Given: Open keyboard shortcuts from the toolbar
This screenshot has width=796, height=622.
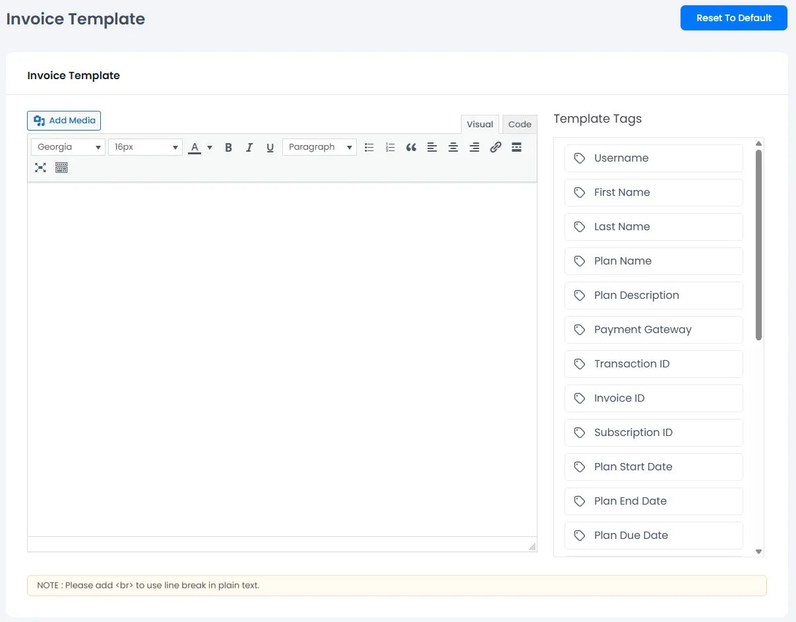Looking at the screenshot, I should click(x=61, y=168).
